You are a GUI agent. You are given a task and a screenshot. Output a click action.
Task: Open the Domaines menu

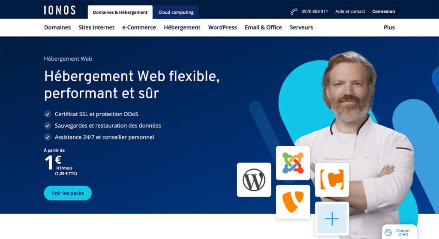click(57, 27)
